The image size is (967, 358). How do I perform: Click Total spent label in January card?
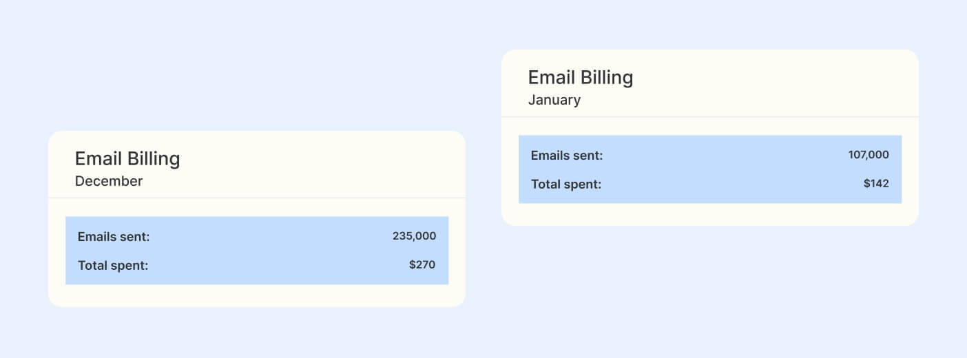566,184
